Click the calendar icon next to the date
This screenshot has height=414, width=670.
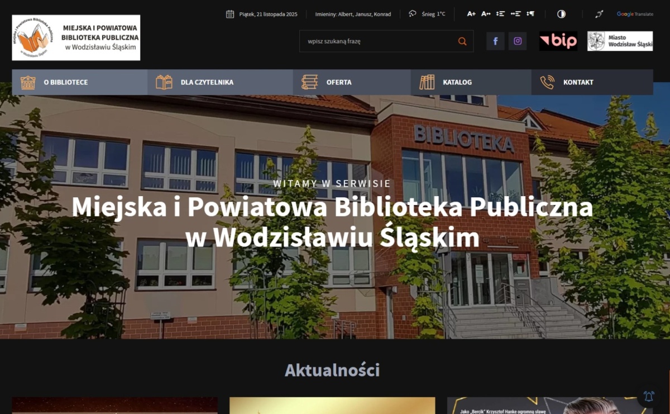click(x=229, y=14)
